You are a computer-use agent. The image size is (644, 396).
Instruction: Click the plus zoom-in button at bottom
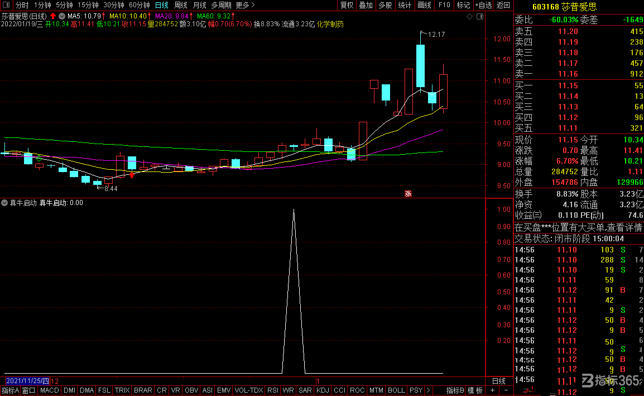[492, 390]
